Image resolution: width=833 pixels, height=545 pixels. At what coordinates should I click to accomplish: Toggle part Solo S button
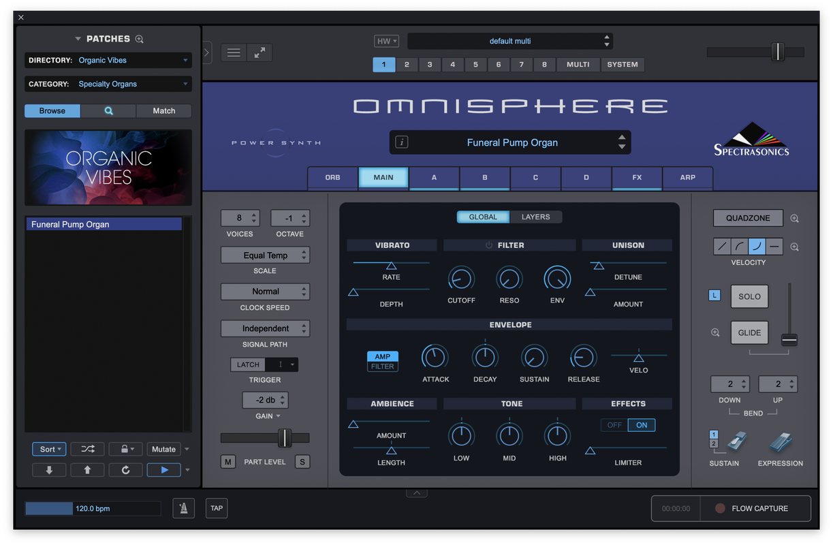click(x=302, y=462)
